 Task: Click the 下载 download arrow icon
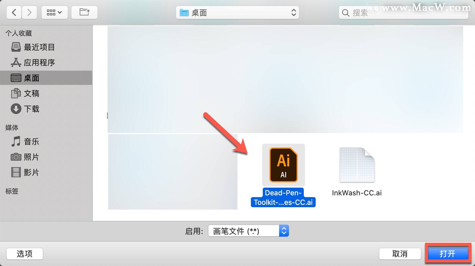16,109
